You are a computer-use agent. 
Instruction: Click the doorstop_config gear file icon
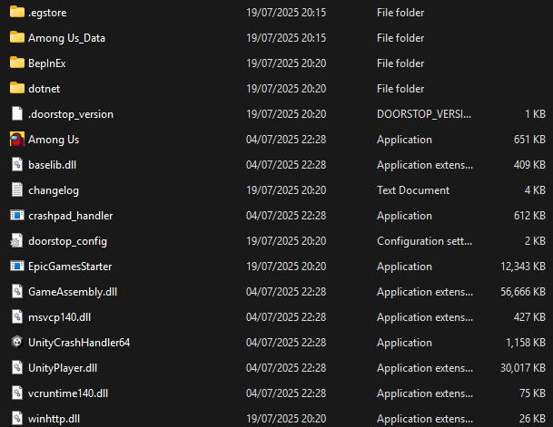click(x=16, y=241)
